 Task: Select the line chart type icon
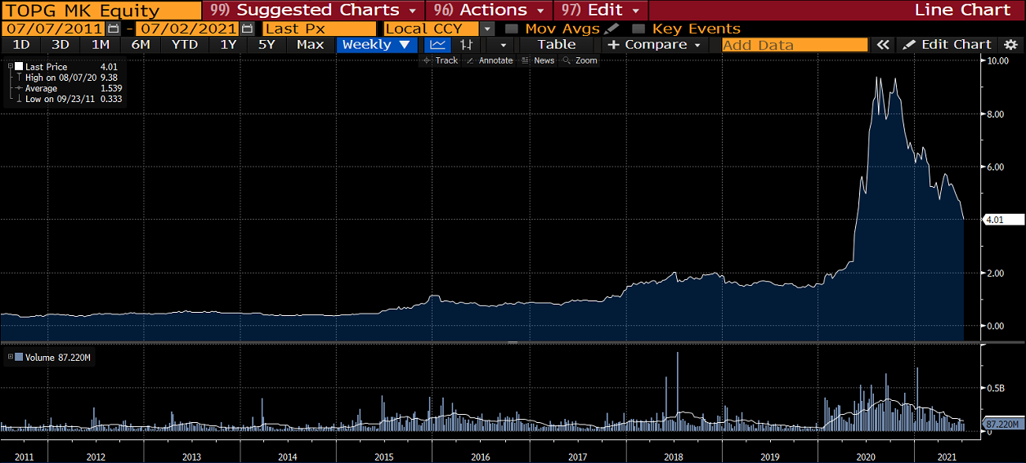(438, 45)
